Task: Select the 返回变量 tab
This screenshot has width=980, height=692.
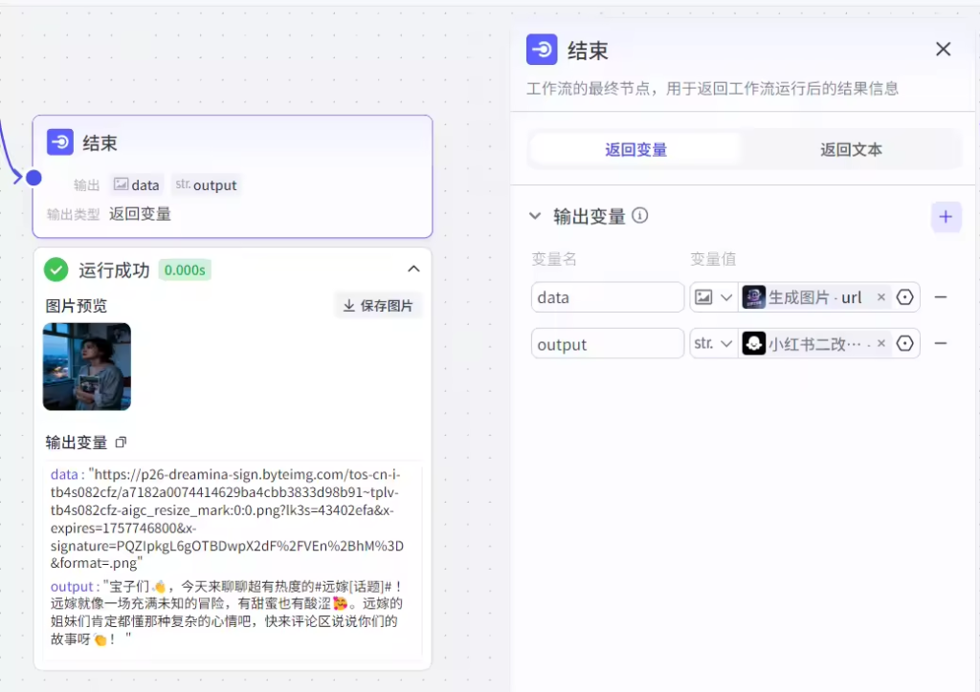Action: point(636,149)
